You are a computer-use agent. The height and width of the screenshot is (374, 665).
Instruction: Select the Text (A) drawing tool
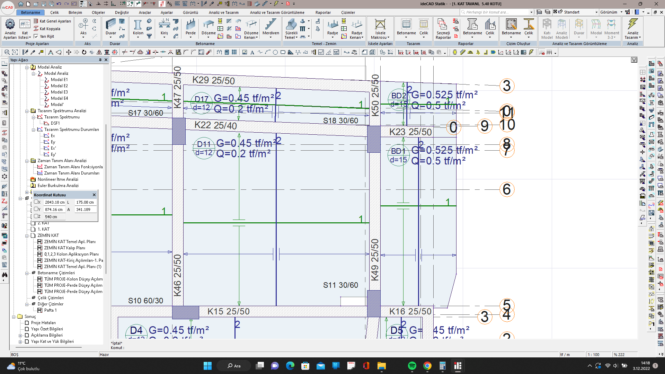pos(252,52)
